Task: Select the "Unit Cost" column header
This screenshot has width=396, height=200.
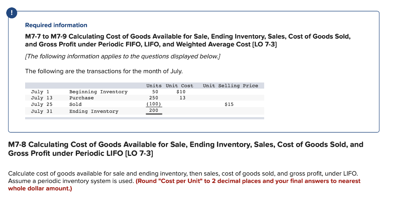Action: coord(179,86)
